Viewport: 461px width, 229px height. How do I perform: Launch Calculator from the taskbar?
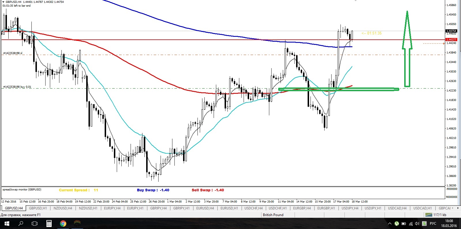click(49, 223)
